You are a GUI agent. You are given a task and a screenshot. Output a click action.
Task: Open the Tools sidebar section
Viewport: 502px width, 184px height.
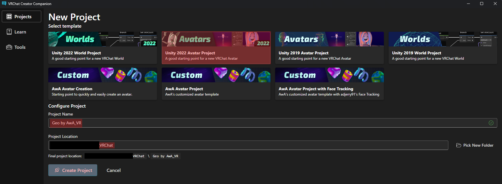coord(22,47)
